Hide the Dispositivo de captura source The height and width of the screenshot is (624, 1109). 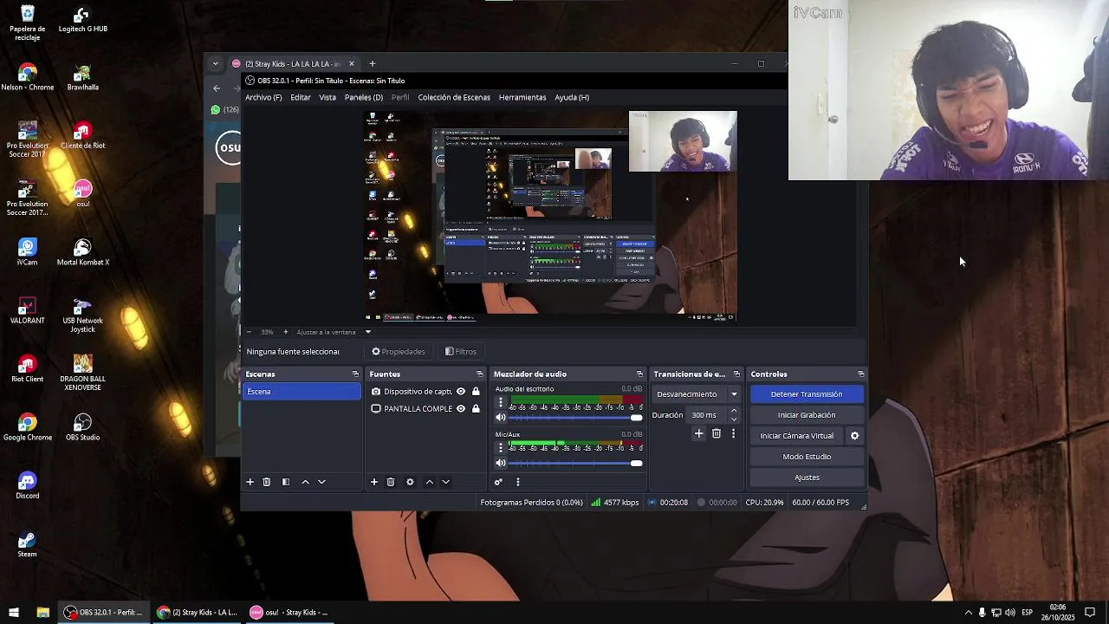pos(461,392)
